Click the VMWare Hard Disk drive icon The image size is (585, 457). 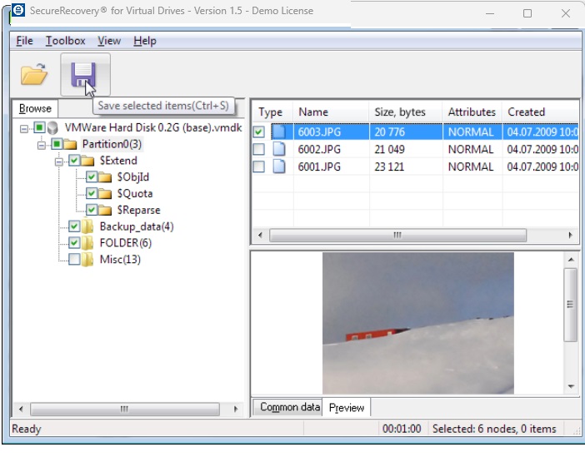pos(54,128)
